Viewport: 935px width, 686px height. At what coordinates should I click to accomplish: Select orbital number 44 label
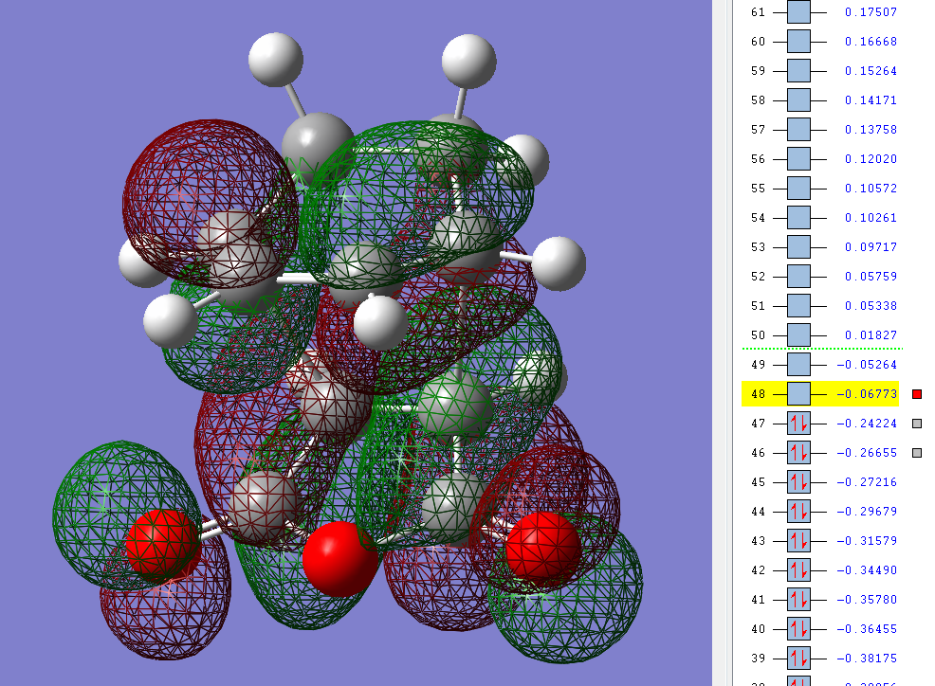click(x=758, y=512)
